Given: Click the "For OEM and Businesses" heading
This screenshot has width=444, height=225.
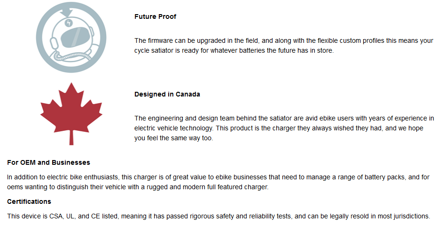Looking at the screenshot, I should (48, 162).
